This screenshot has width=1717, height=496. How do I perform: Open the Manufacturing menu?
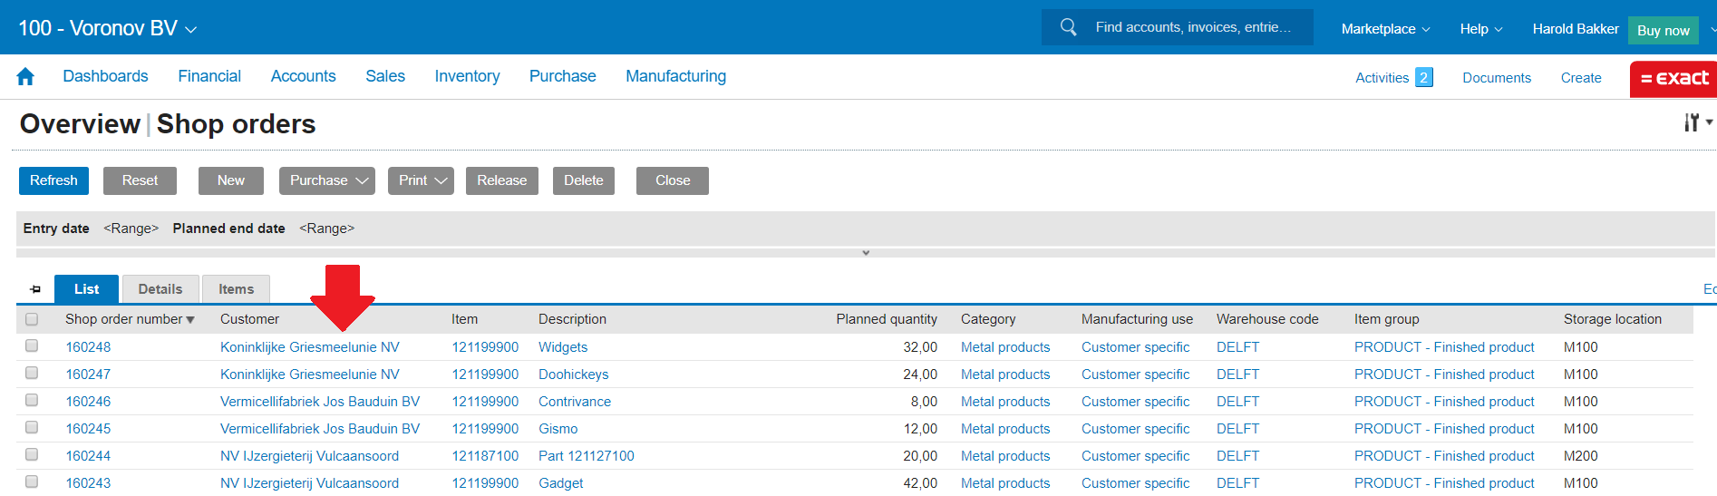click(675, 77)
